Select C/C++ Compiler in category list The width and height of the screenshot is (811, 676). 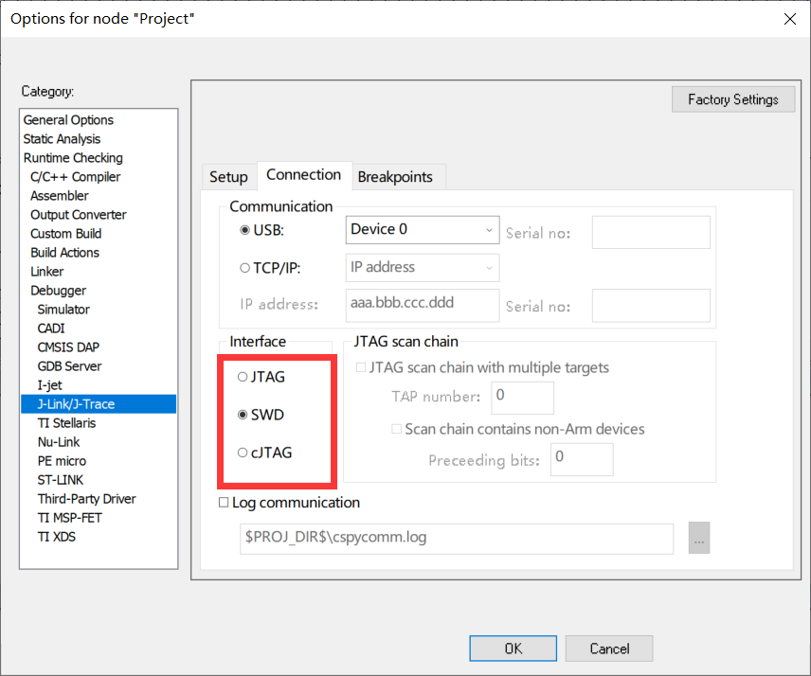pyautogui.click(x=75, y=177)
